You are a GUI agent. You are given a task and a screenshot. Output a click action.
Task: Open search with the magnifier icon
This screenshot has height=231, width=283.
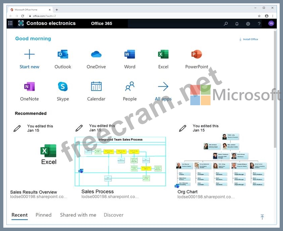(226, 24)
